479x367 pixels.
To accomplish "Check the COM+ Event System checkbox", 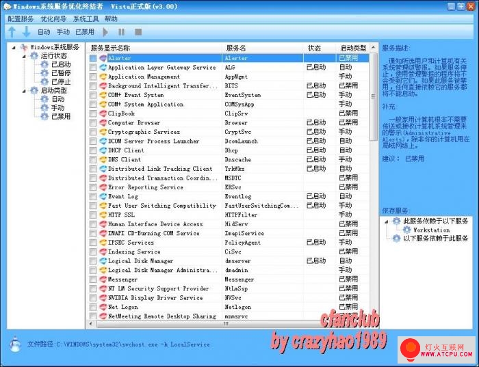I will pos(93,95).
